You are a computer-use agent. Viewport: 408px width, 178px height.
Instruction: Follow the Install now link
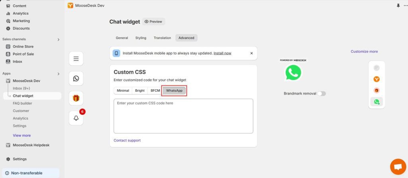222,53
